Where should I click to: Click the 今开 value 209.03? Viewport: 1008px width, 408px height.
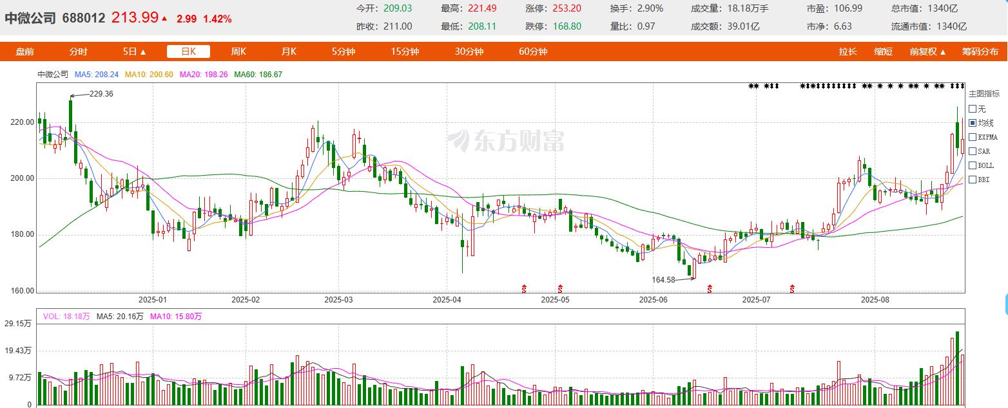coord(398,8)
